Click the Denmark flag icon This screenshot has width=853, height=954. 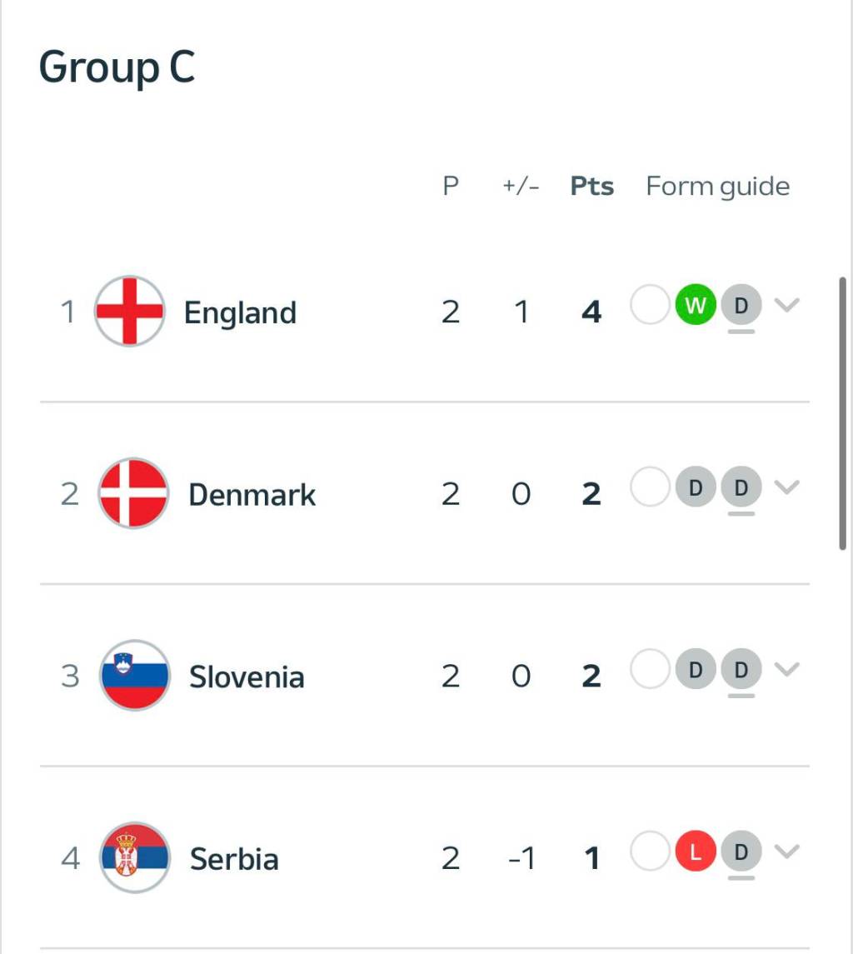132,493
